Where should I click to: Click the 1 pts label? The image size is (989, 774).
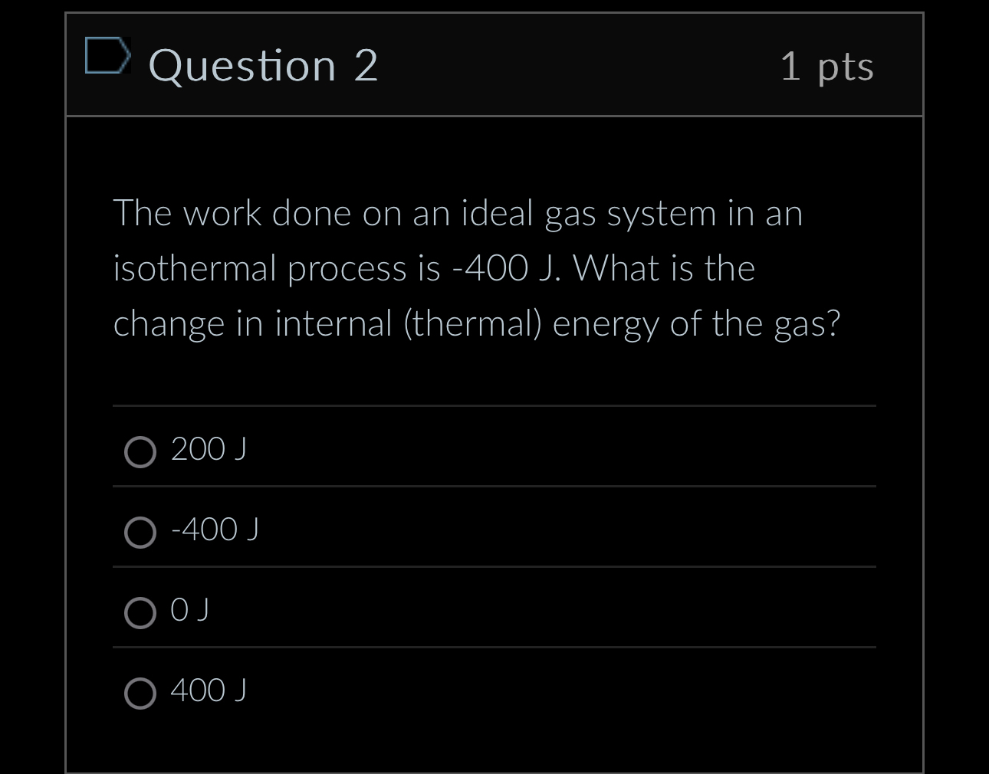[x=826, y=66]
